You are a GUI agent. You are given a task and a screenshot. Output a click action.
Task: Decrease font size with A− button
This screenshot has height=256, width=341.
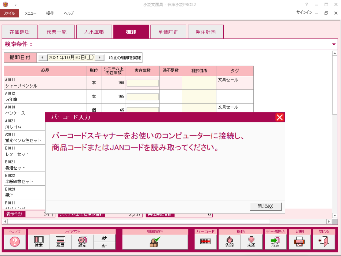pos(104,246)
